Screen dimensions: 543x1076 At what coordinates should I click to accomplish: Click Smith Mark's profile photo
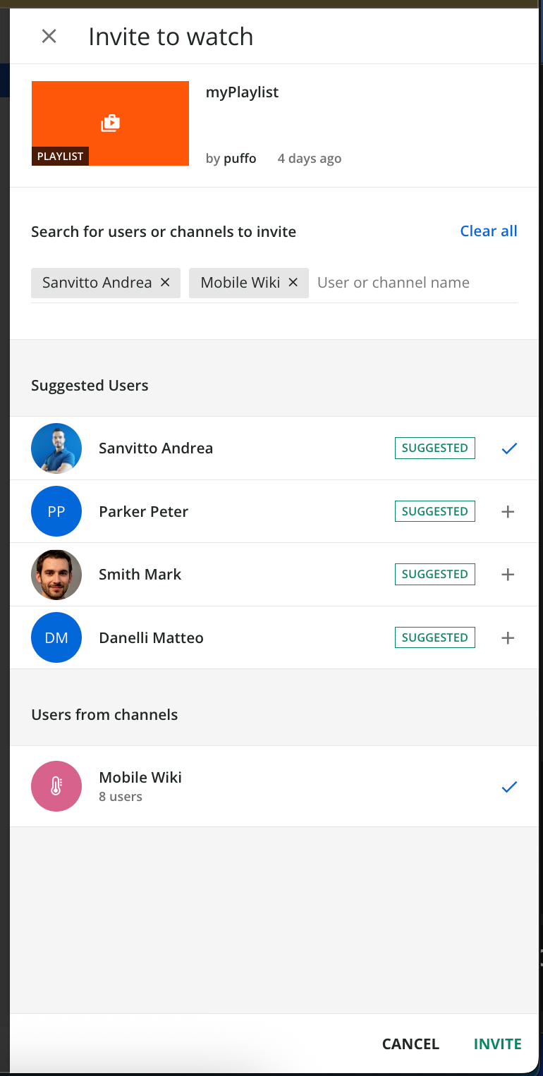click(56, 575)
